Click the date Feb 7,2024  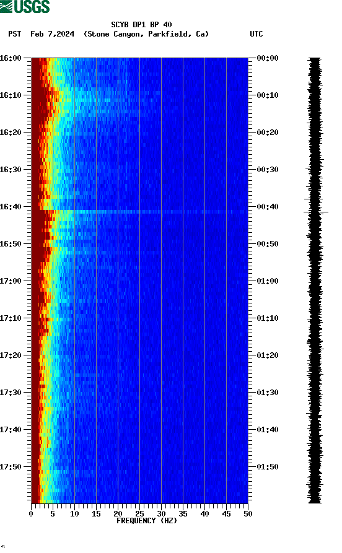pyautogui.click(x=52, y=34)
